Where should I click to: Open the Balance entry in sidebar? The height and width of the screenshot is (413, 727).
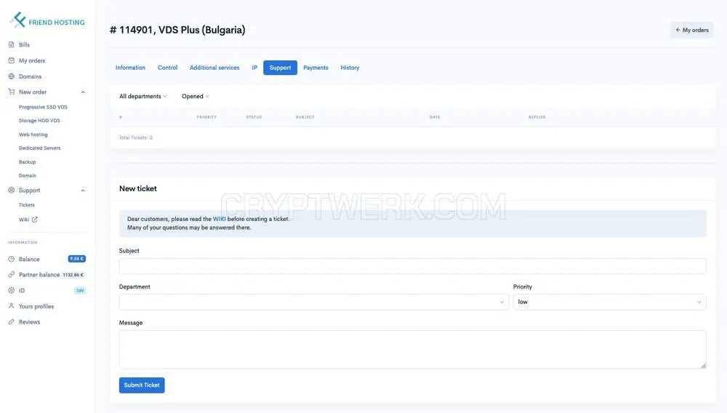click(x=29, y=259)
